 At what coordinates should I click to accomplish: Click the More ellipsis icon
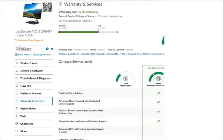[x=17, y=131]
